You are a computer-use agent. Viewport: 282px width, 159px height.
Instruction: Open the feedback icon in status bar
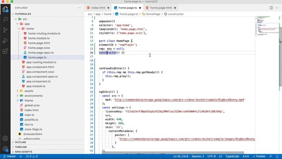pyautogui.click(x=271, y=156)
